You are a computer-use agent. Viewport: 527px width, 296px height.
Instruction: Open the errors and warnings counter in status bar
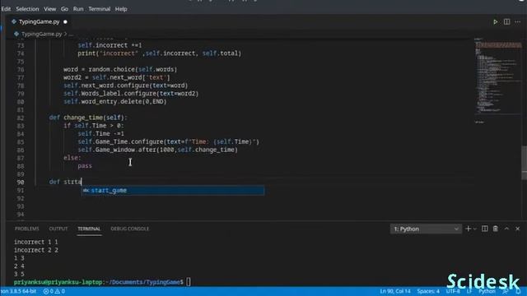[54, 291]
